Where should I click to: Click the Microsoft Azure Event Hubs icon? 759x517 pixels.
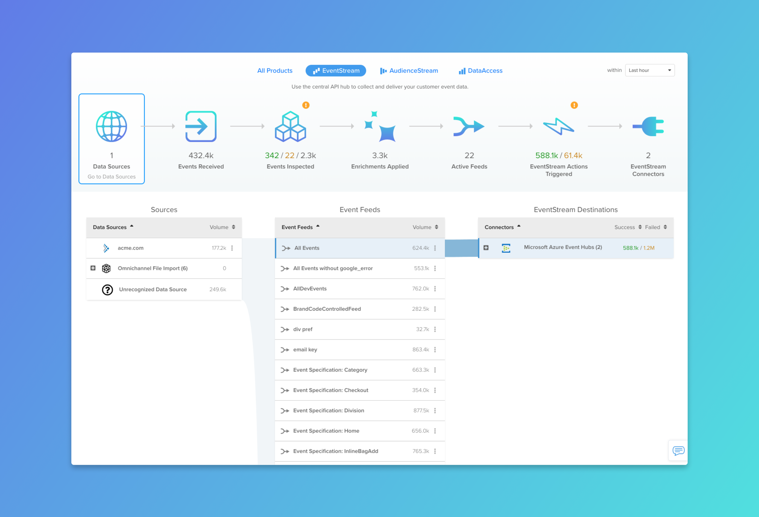[x=506, y=247]
